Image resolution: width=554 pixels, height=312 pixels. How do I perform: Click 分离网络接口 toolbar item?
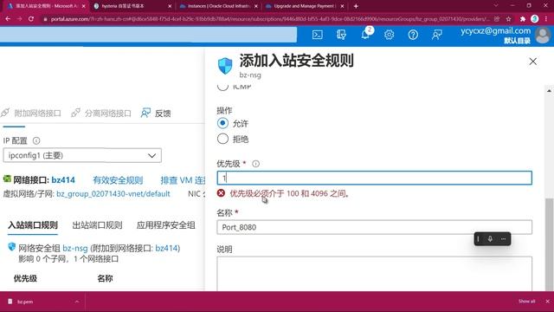[x=101, y=114]
